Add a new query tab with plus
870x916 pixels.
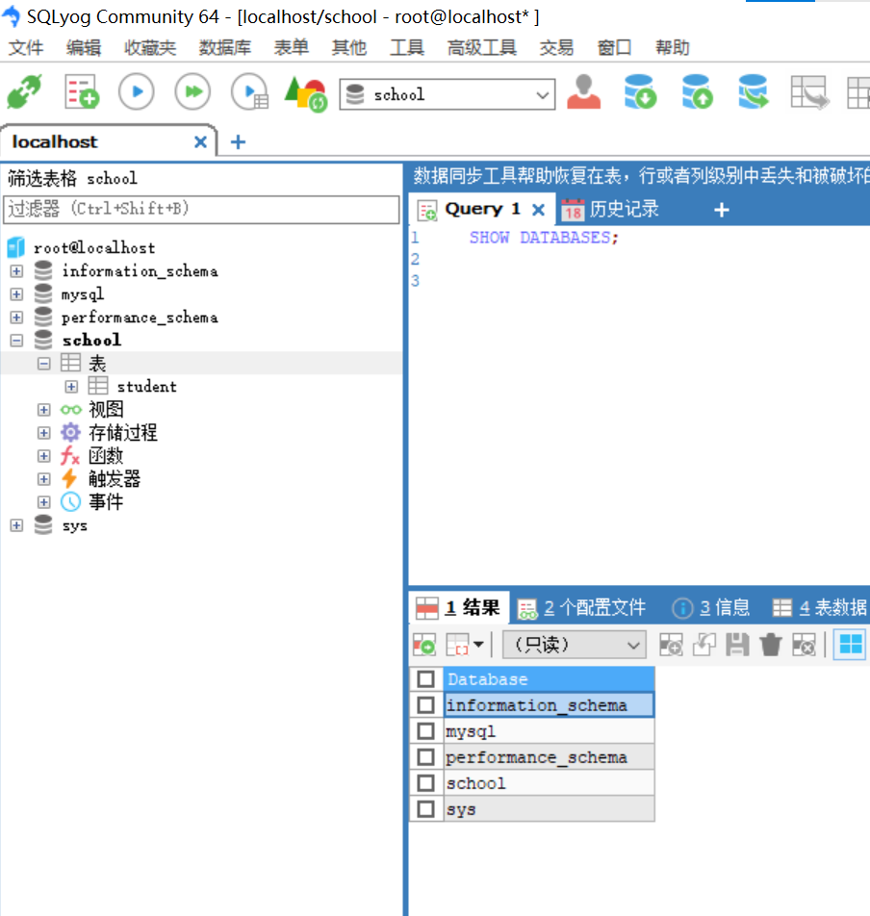coord(722,210)
